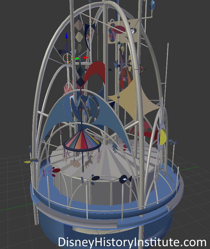Select the dark fish silhouette on railing
Screen dimensions: 210x249
pyautogui.click(x=125, y=179)
